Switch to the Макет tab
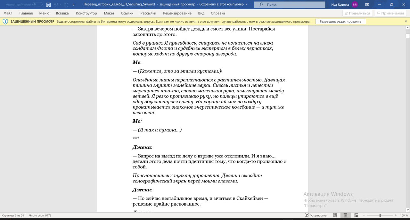This screenshot has width=410, height=220. pos(109,13)
